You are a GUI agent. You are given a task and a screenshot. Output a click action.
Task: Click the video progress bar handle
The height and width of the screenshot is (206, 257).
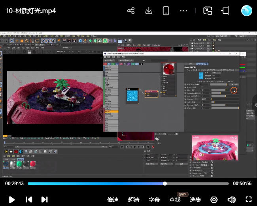click(165, 184)
